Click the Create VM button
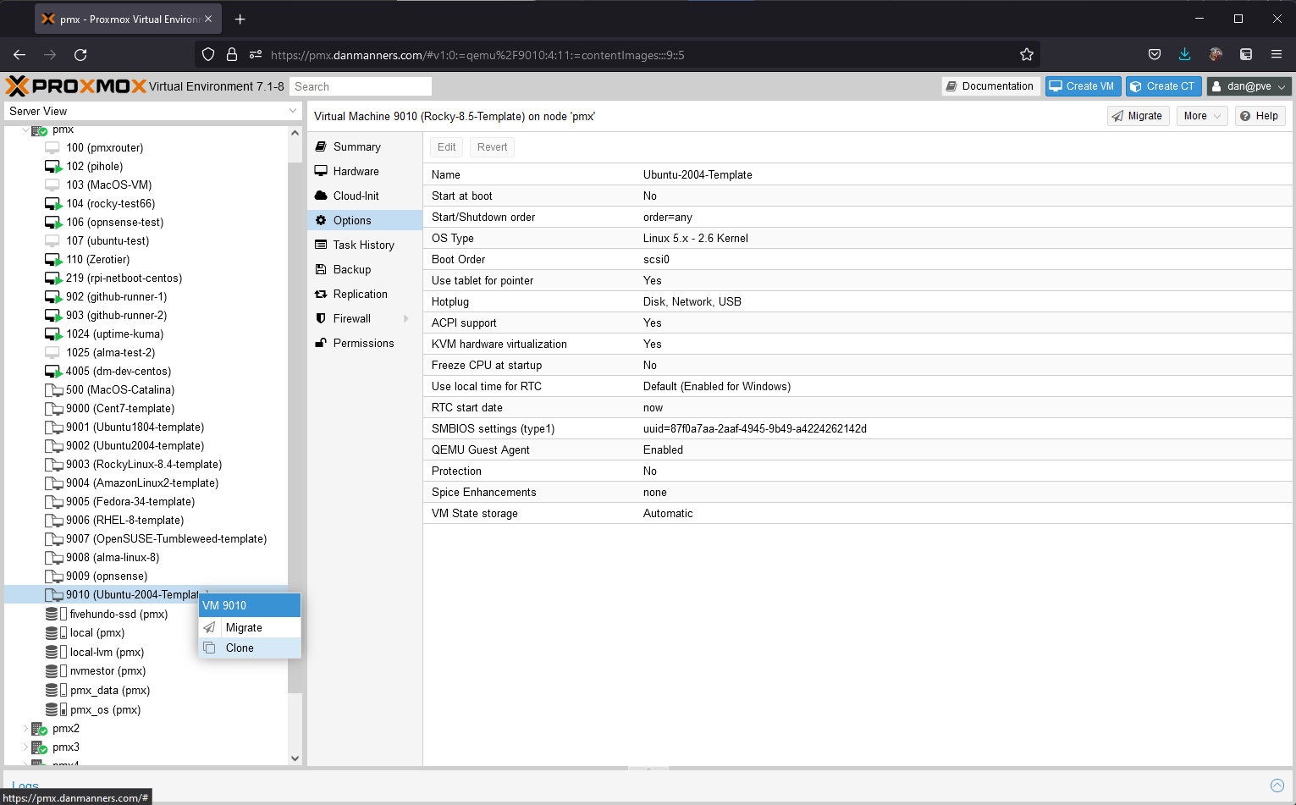Screen dimensions: 1296x805 [x=1083, y=86]
